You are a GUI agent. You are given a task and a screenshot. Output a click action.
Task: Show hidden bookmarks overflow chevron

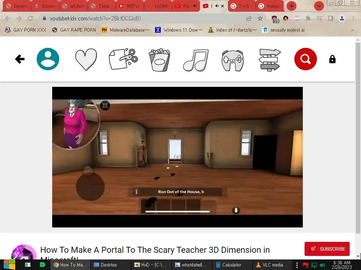tap(353, 30)
